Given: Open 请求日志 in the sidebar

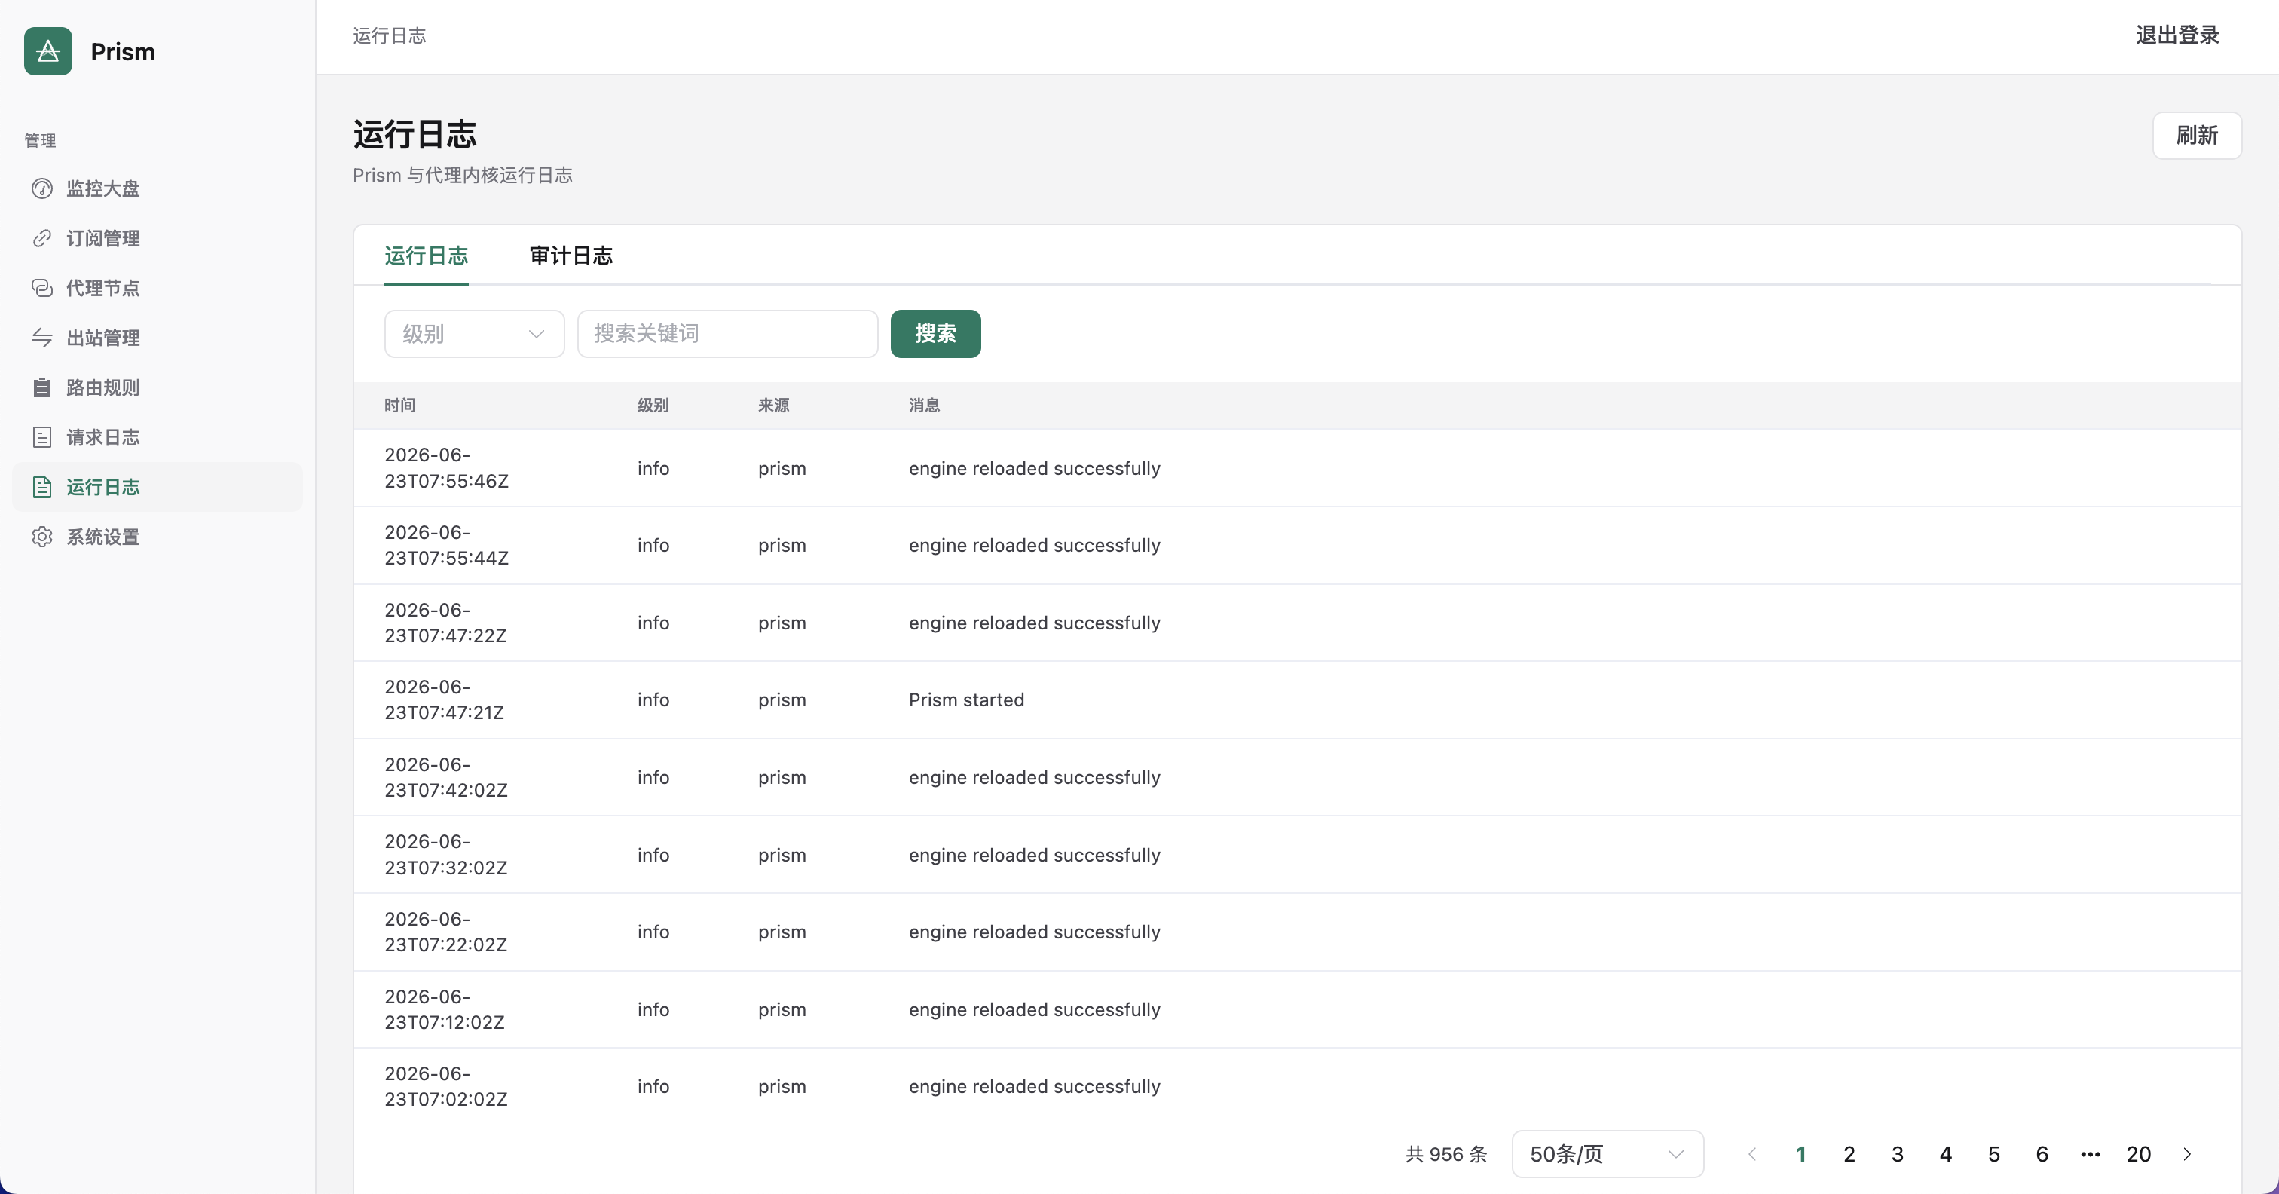Looking at the screenshot, I should tap(158, 437).
